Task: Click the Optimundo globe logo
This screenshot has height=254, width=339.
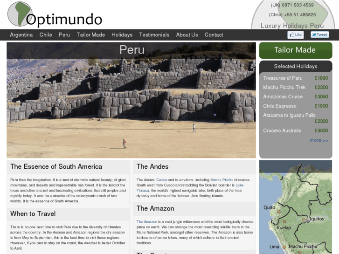Action: [x=20, y=14]
